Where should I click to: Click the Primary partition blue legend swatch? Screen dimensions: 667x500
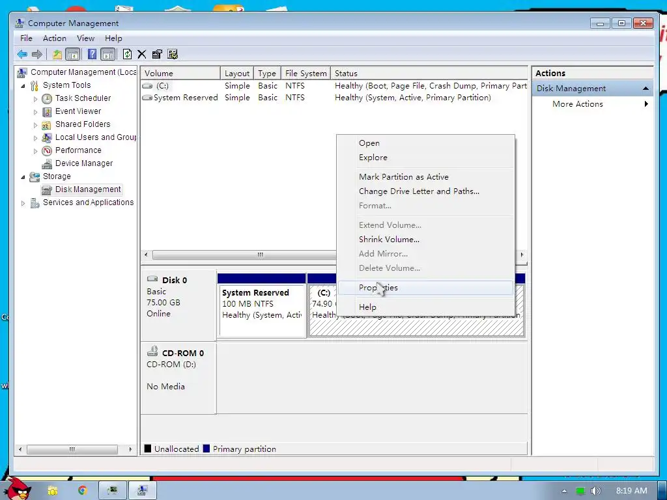[206, 449]
